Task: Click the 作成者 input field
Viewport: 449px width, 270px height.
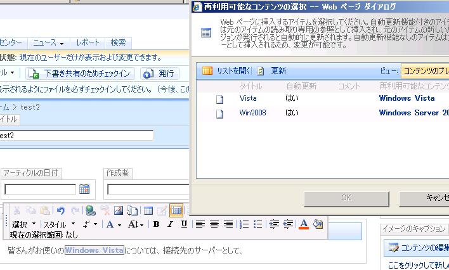Action: [148, 190]
